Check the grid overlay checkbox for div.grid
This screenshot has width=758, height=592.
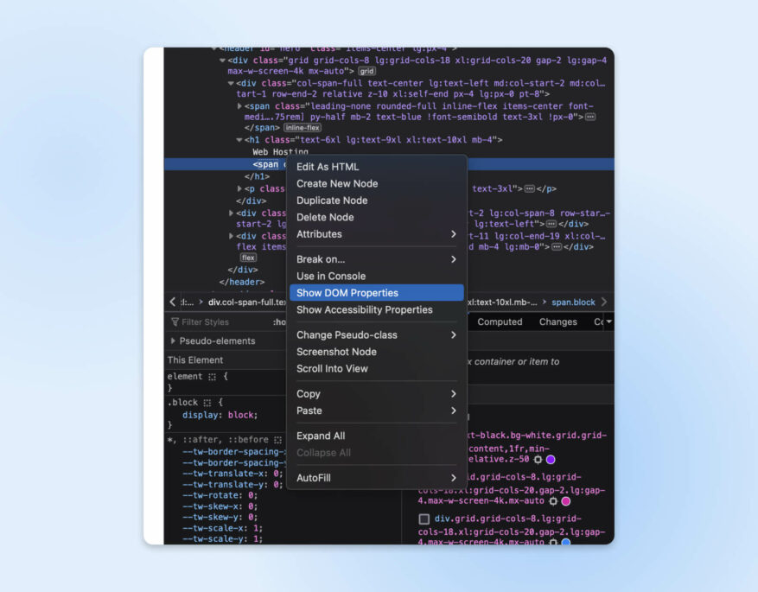[424, 518]
